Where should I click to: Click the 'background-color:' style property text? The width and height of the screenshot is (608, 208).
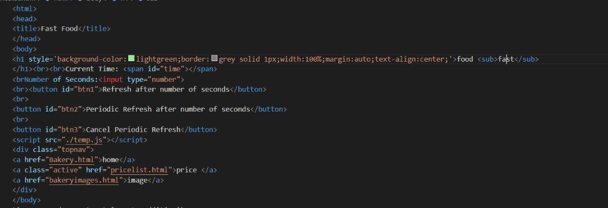[92, 59]
